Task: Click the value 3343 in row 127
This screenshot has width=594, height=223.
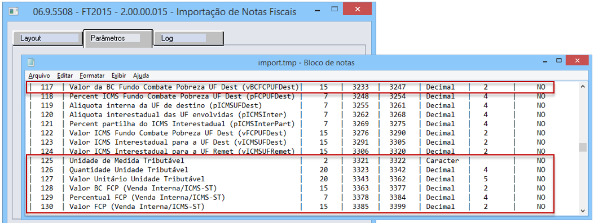Action: click(361, 179)
